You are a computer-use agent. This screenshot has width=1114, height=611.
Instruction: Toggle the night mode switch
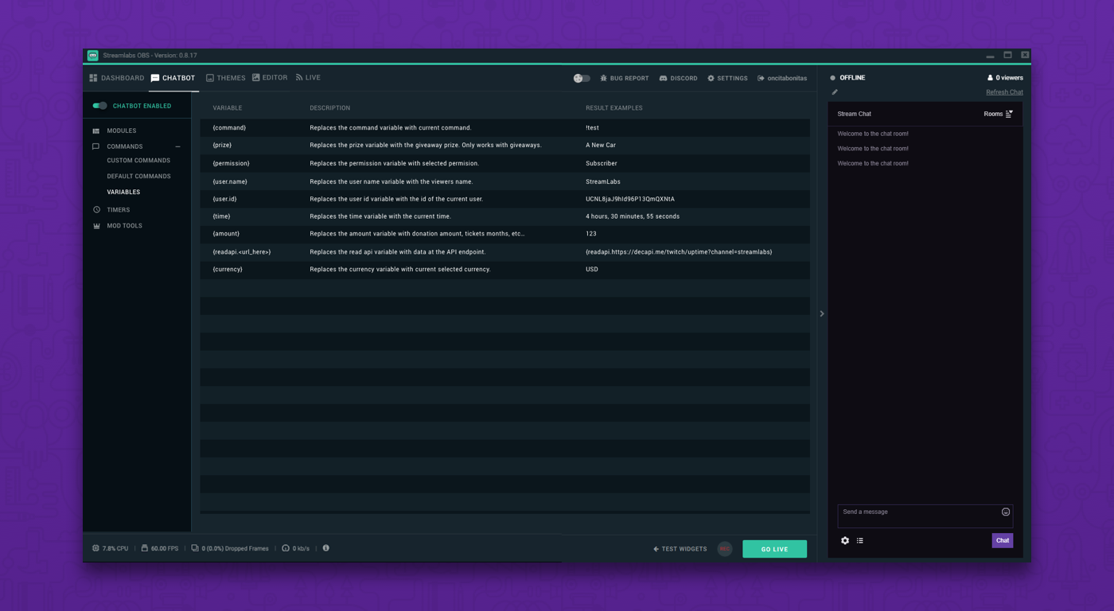pyautogui.click(x=582, y=78)
